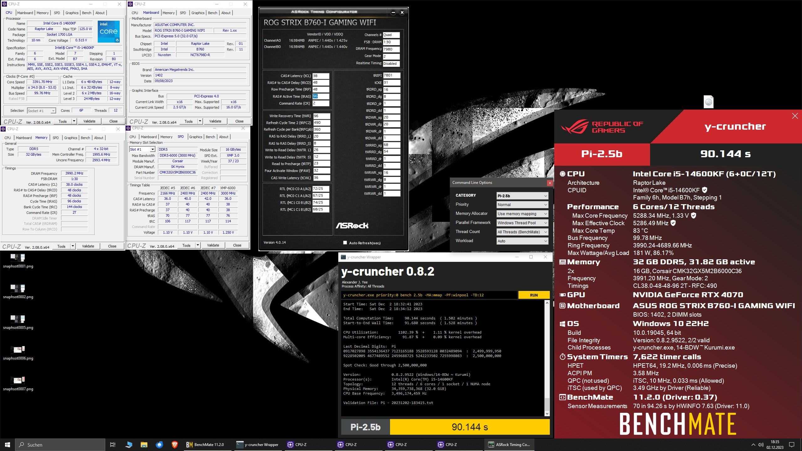Open Task View from taskbar

(x=113, y=444)
